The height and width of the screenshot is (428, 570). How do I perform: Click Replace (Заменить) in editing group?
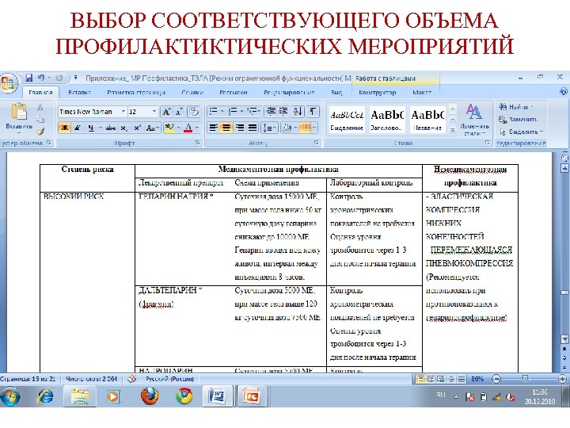pos(518,120)
